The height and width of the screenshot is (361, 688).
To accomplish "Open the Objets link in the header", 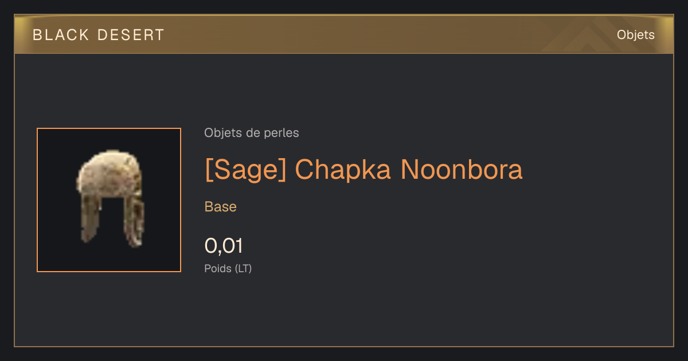I will 635,35.
